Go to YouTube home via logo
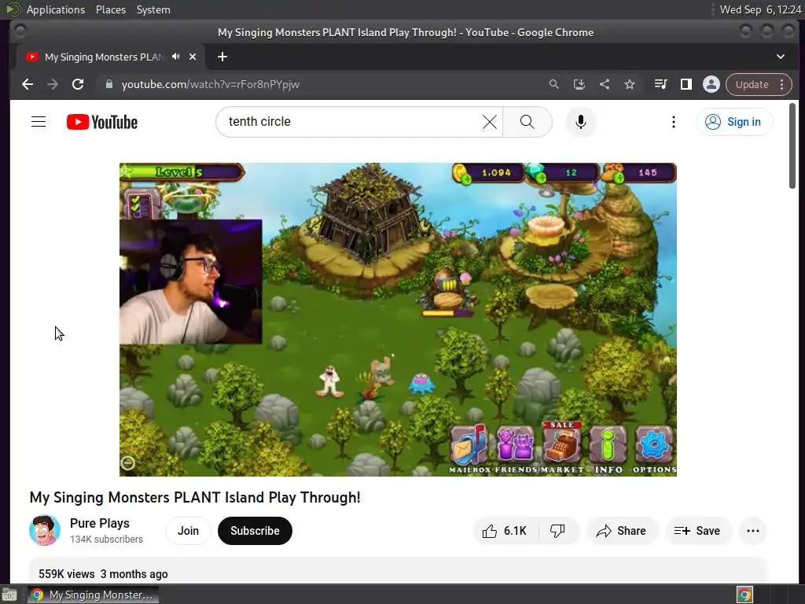Screen dimensions: 805x604 click(x=102, y=122)
